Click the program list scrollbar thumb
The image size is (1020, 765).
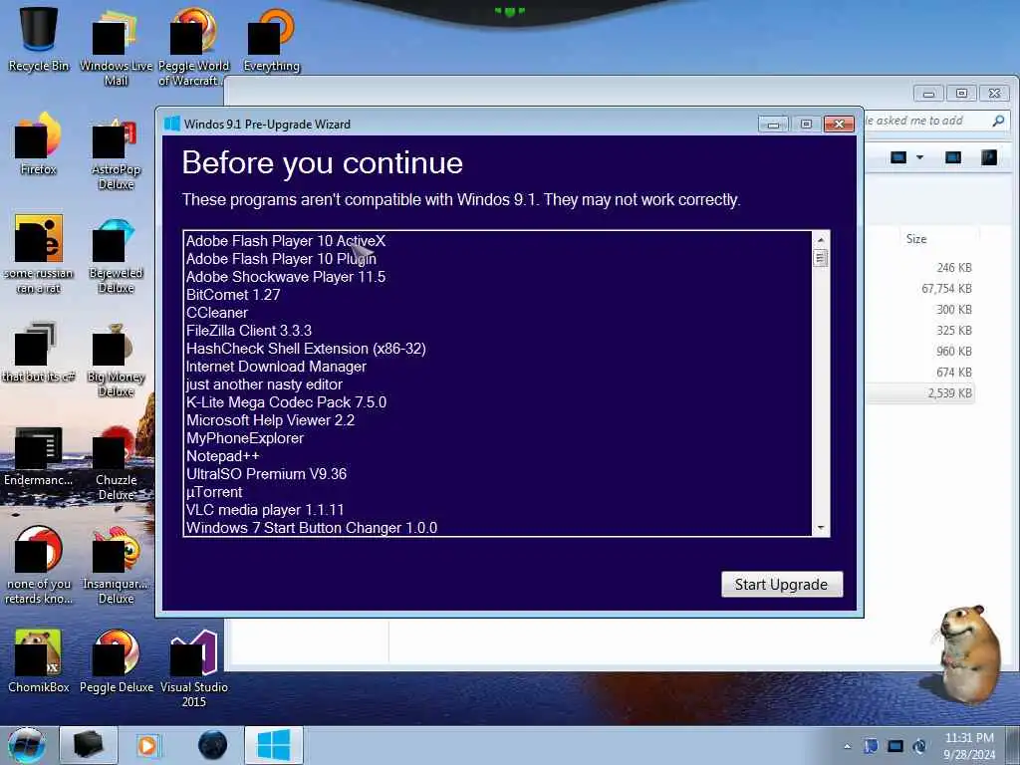(x=821, y=258)
